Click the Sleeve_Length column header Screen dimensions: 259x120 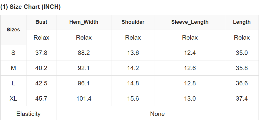190,22
